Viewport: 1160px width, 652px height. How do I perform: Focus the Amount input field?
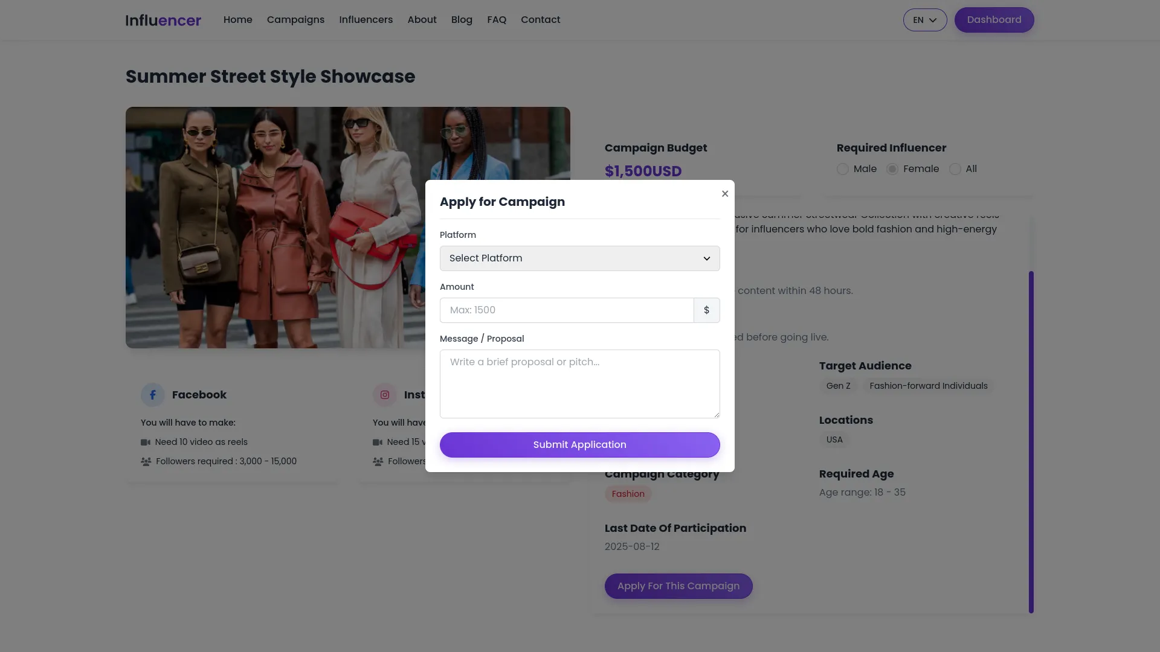pyautogui.click(x=567, y=310)
